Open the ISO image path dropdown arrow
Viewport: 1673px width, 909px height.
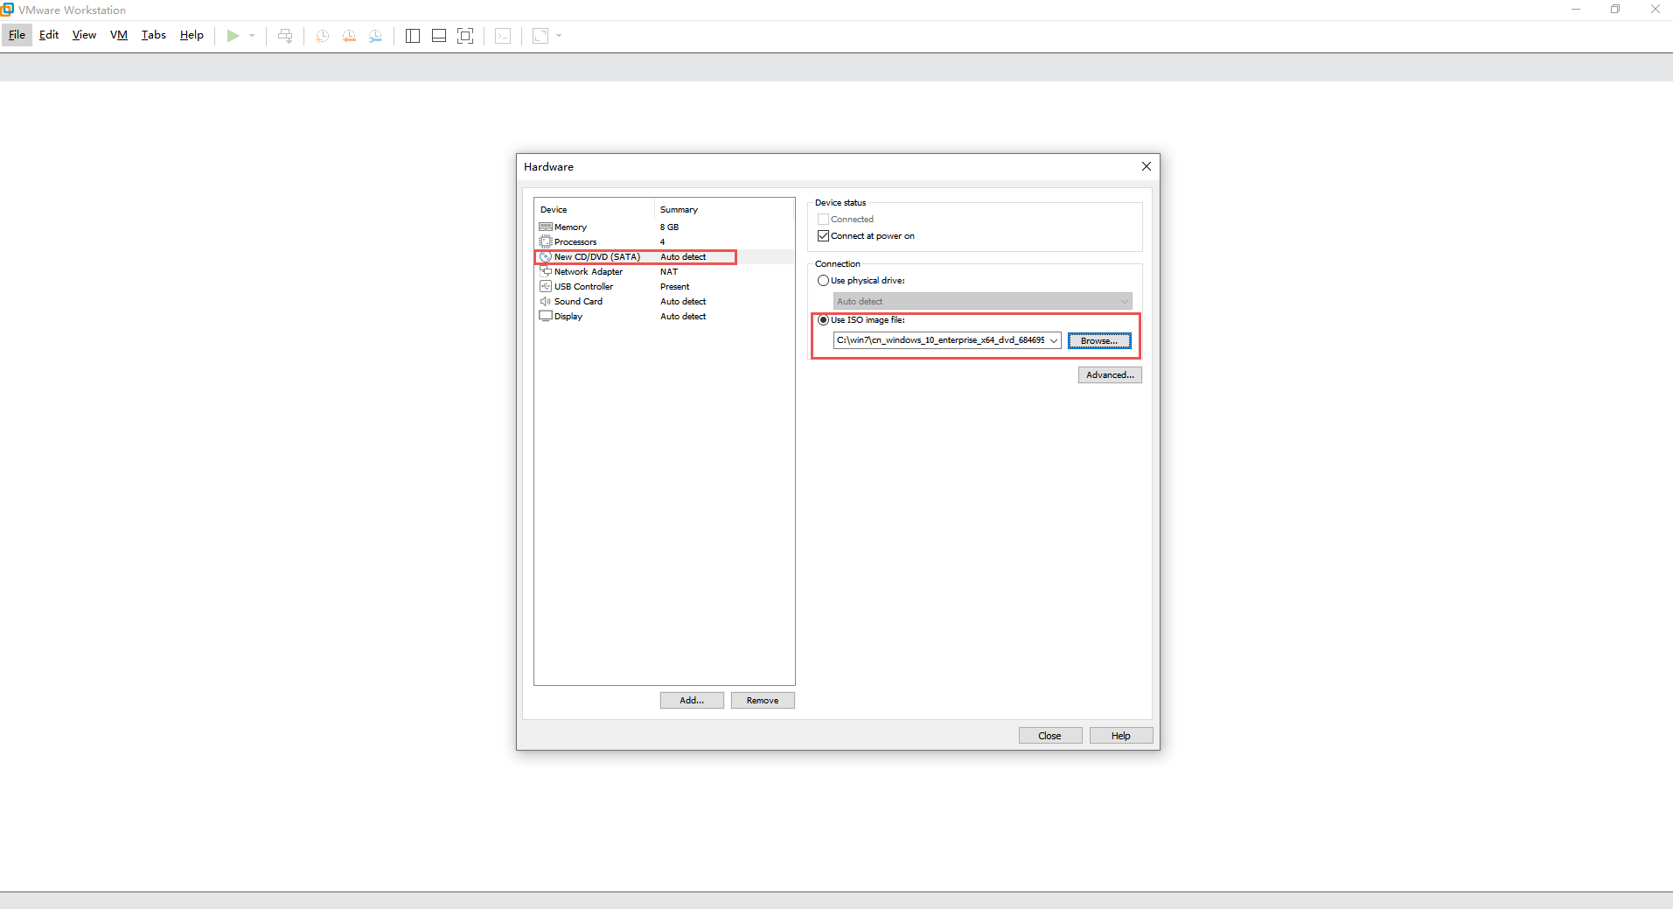1054,340
